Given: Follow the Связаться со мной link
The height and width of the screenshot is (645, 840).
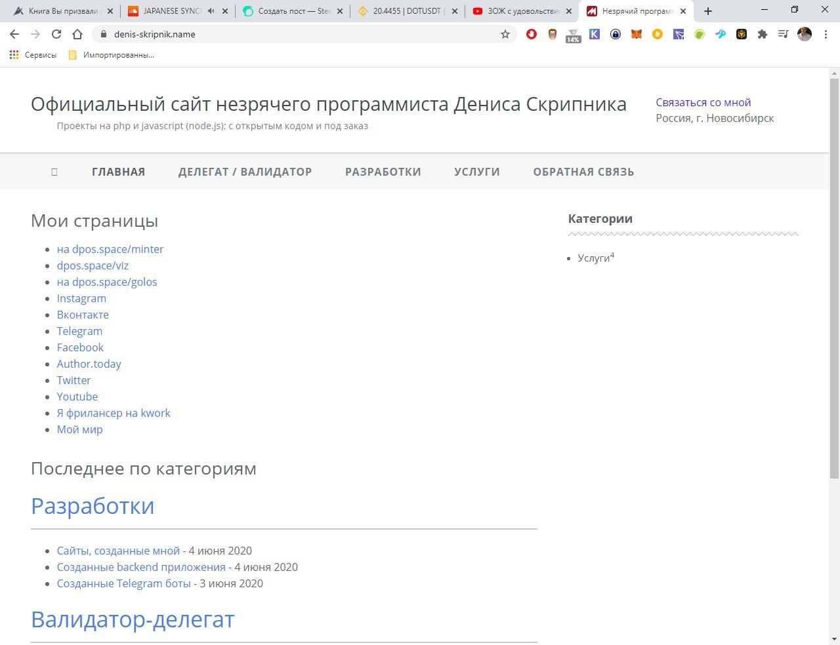Looking at the screenshot, I should [703, 102].
